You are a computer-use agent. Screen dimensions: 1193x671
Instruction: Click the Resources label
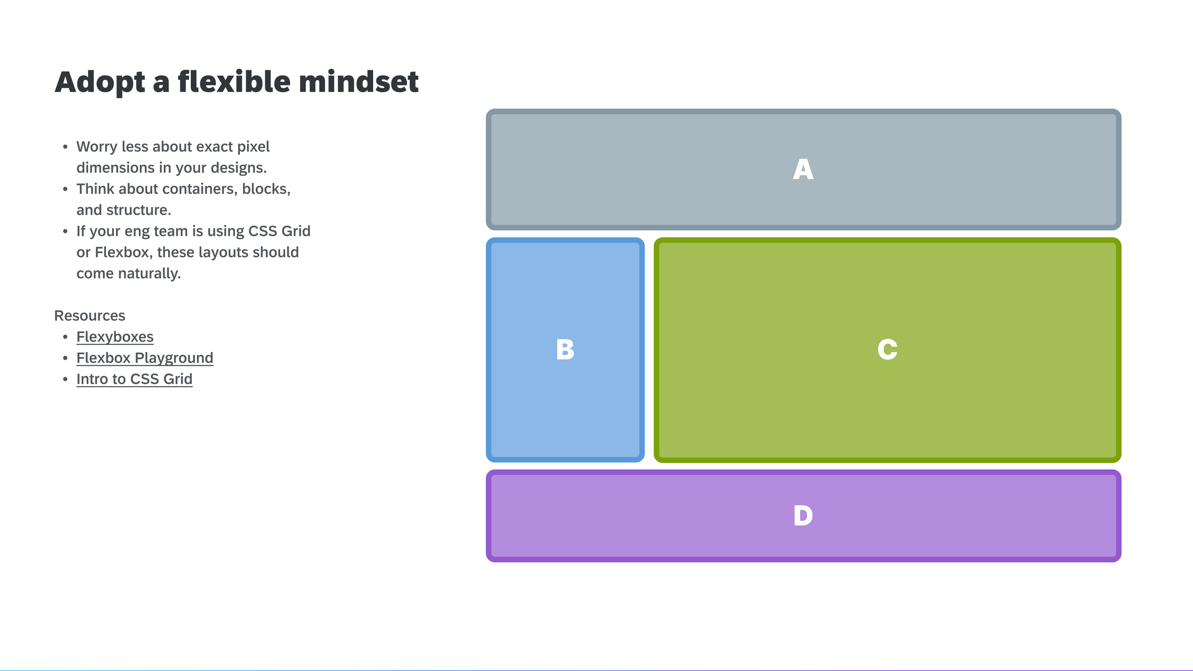point(90,315)
